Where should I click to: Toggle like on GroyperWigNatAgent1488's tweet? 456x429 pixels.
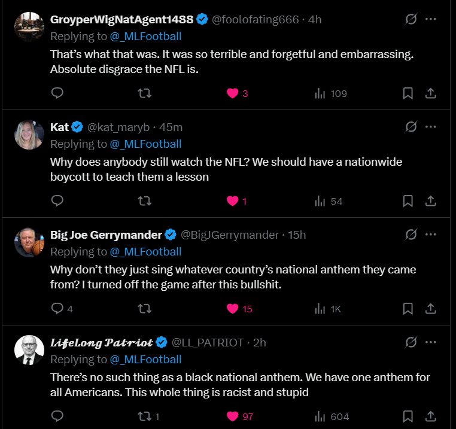coord(233,93)
